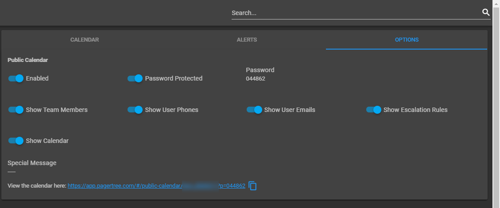This screenshot has width=500, height=208.
Task: Toggle the Show User Phones switch
Action: (135, 110)
